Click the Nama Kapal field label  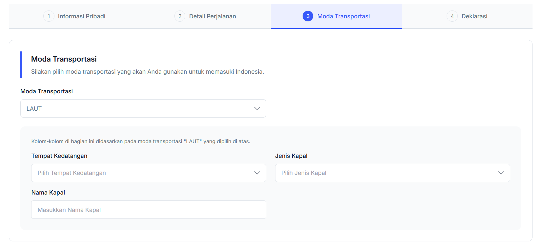coord(48,193)
